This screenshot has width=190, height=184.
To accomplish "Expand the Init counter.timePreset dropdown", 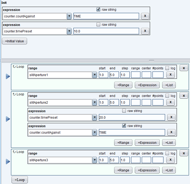I will coord(69,31).
